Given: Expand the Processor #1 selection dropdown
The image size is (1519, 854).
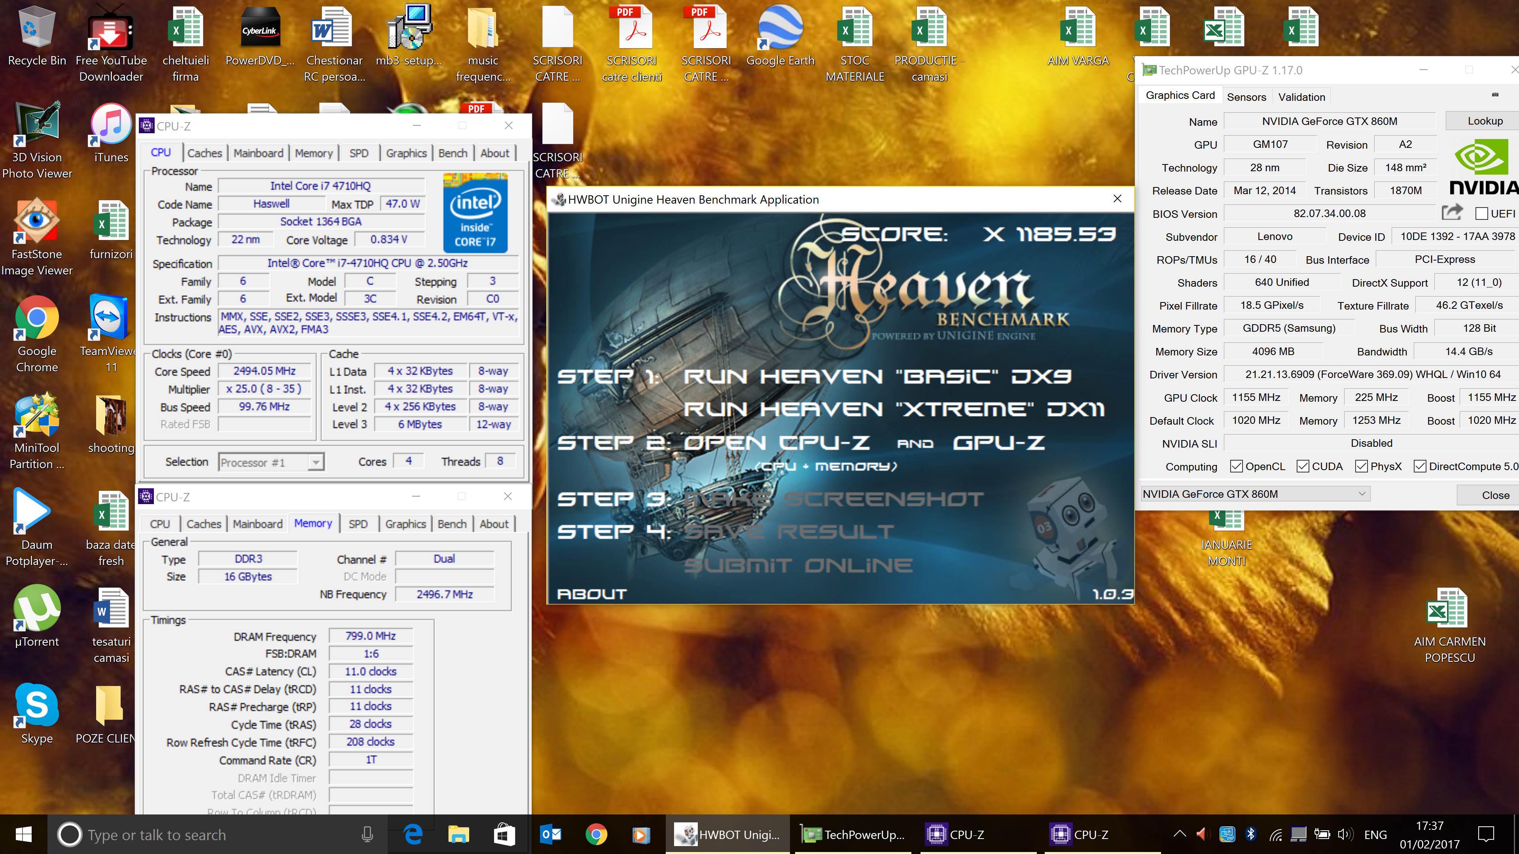Looking at the screenshot, I should click(x=316, y=463).
